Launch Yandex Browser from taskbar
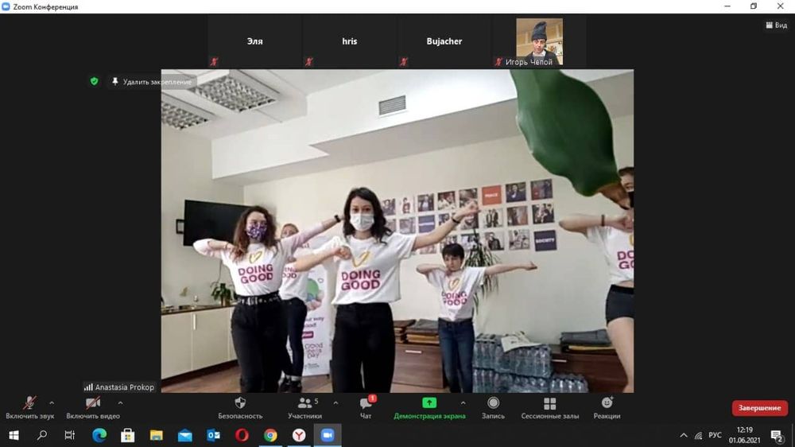795x447 pixels. tap(299, 435)
